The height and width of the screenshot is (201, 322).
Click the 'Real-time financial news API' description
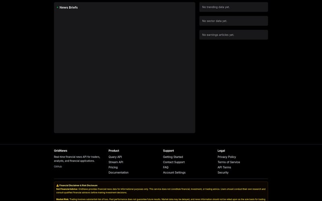click(77, 159)
